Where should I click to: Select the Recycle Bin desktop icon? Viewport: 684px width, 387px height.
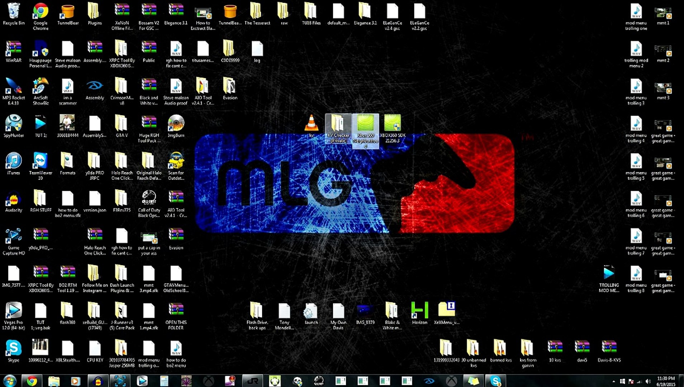(14, 14)
